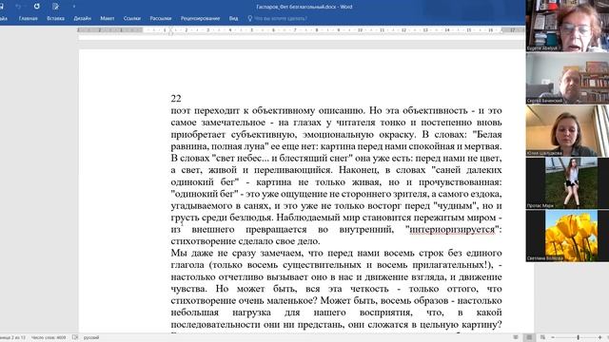Screen dimensions: 609x342
Task: Select participant thumbnail with girl on swing
Action: [x=567, y=183]
